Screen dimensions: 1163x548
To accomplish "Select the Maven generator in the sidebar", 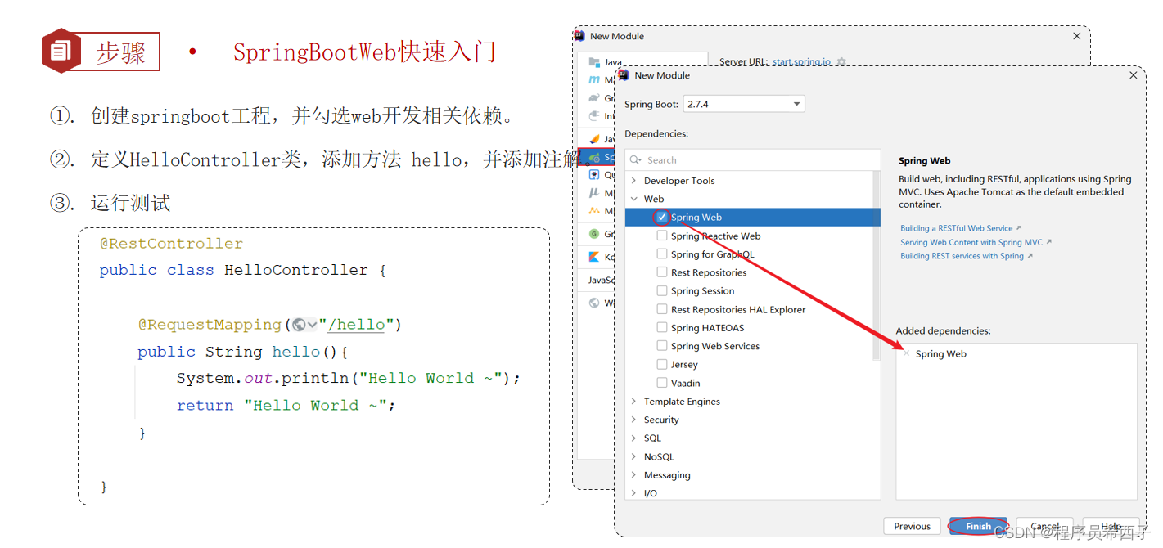I will (x=595, y=79).
